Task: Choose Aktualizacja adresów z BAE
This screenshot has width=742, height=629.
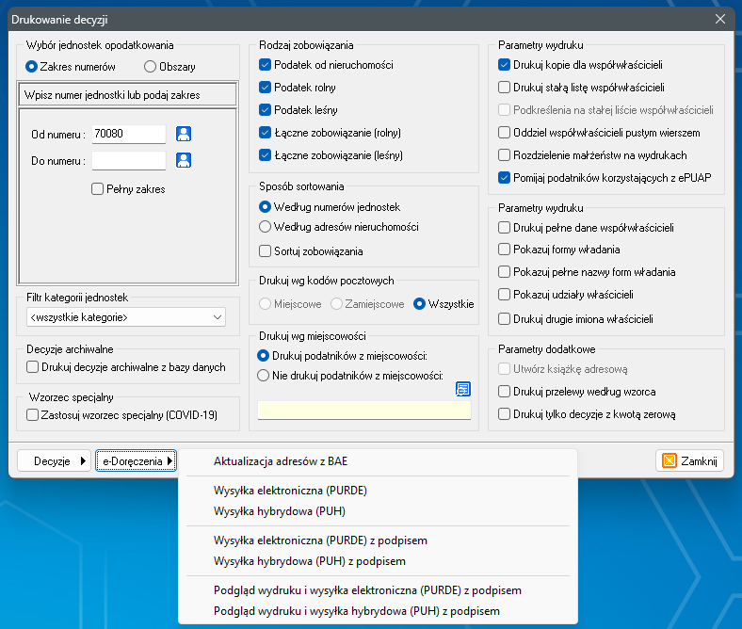Action: (x=281, y=461)
